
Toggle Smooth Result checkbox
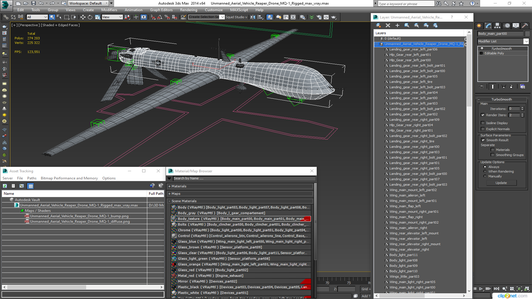483,140
